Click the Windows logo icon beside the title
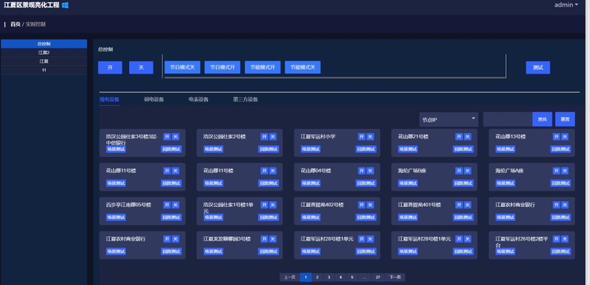 pyautogui.click(x=65, y=5)
